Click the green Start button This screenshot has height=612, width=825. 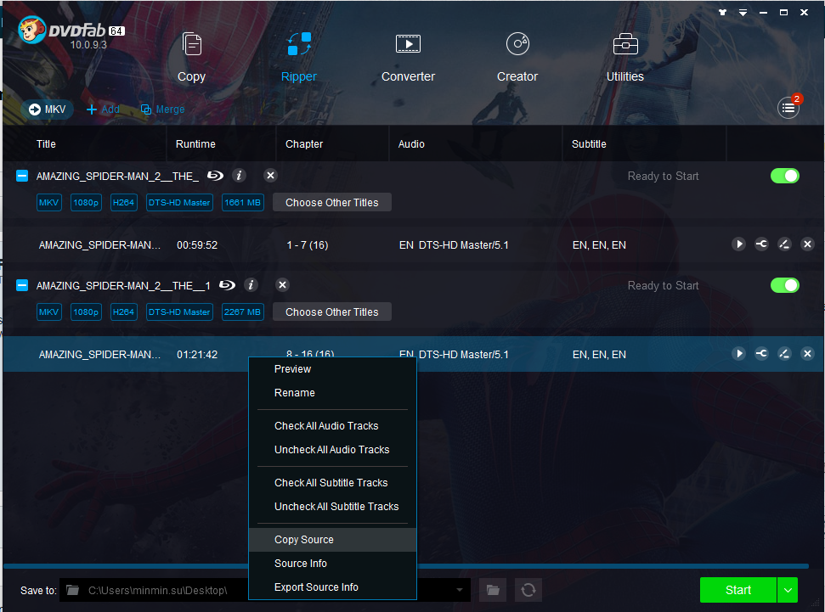737,590
